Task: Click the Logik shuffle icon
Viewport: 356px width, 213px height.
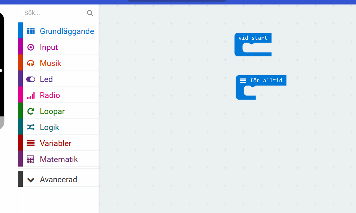Action: [31, 127]
